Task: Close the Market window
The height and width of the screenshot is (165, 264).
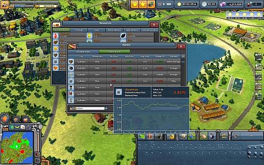Action: (x=181, y=46)
